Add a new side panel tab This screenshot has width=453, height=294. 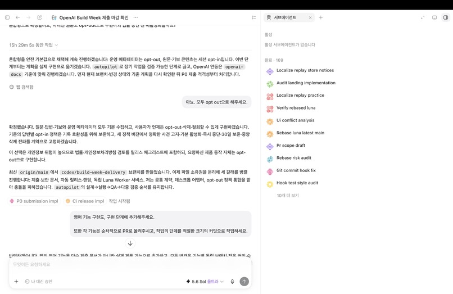coord(321,17)
